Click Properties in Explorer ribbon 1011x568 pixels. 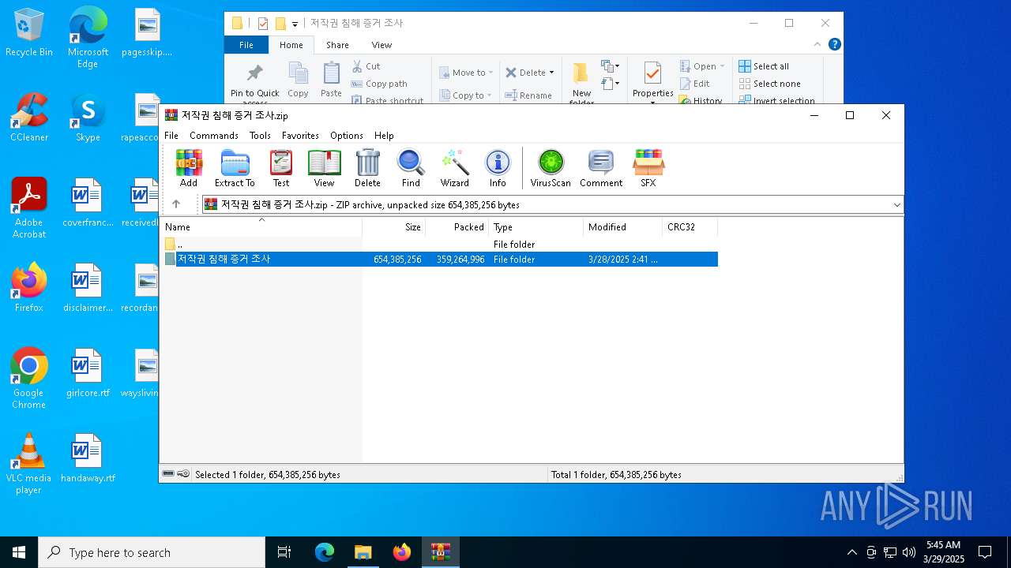652,81
